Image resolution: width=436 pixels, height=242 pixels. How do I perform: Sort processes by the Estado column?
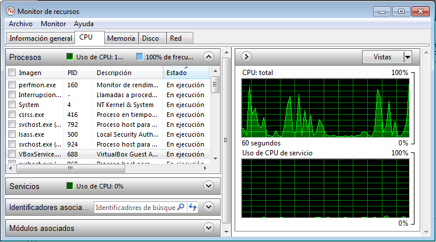click(184, 73)
